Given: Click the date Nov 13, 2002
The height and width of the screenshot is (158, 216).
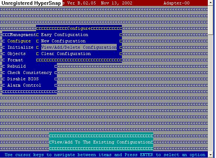Looking at the screenshot, I should [116, 3].
